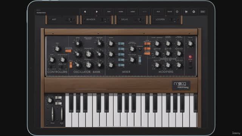
Task: Click the Oscillator 2 Range knob
Action: tap(78, 54)
